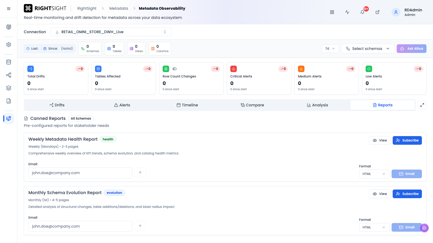433x243 pixels.
Task: Click the Schemas count chip
Action: coord(90,49)
